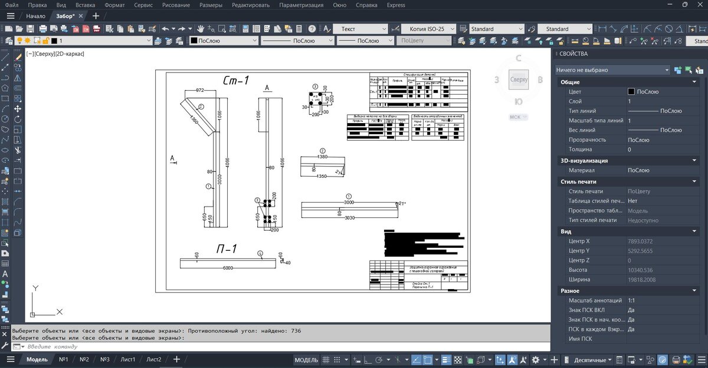Screen dimensions: 708x368
Task: Click the МСК coordinate system button
Action: tap(518, 117)
